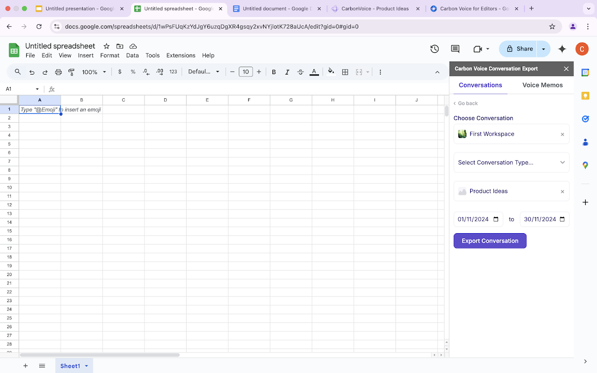Get add-ons with the plus icon
The image size is (597, 373).
pos(585,202)
